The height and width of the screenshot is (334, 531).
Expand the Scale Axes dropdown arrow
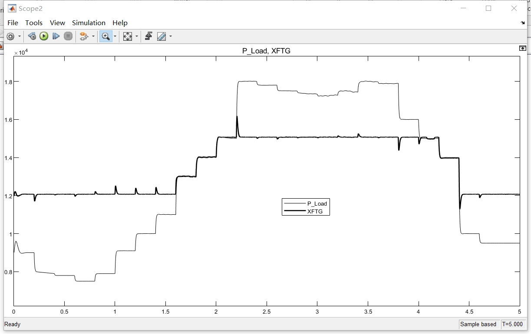(x=137, y=36)
